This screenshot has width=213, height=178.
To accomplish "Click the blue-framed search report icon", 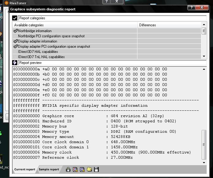I will click(x=82, y=169).
